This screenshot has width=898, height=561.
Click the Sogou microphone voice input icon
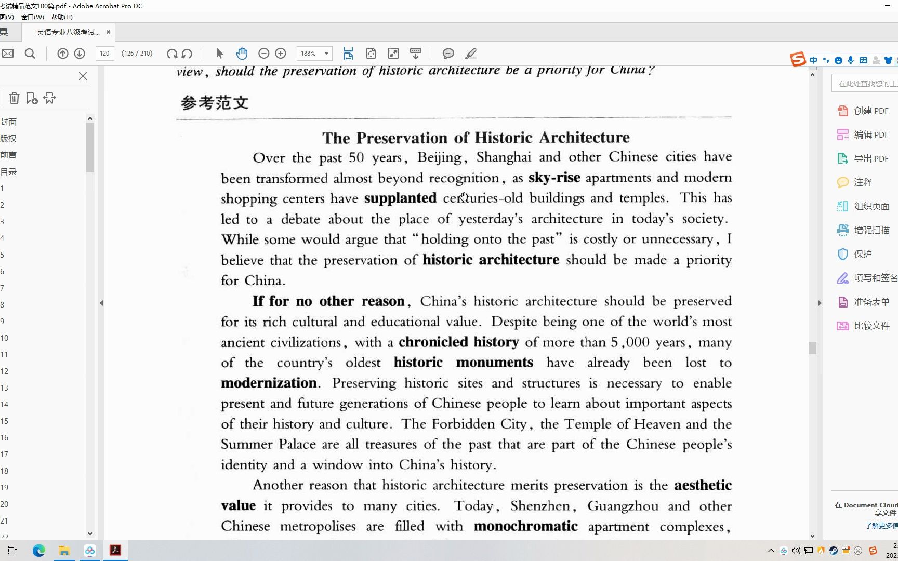pos(851,60)
